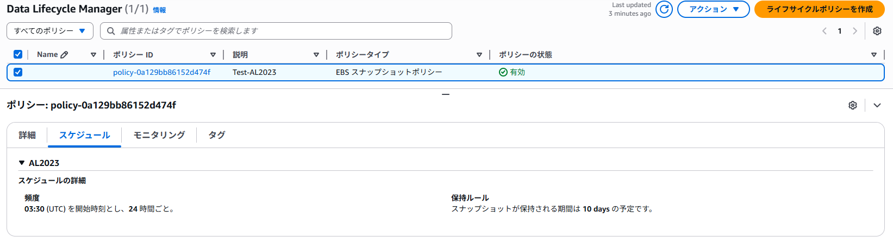Image resolution: width=893 pixels, height=243 pixels.
Task: Click the policy search input field
Action: (x=276, y=31)
